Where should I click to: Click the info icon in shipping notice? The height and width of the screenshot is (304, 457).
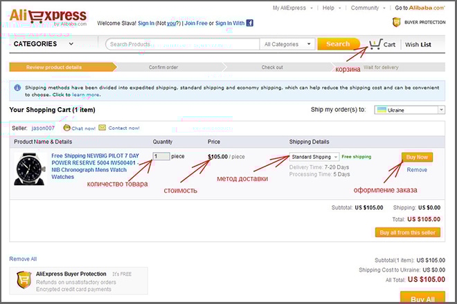(16, 88)
